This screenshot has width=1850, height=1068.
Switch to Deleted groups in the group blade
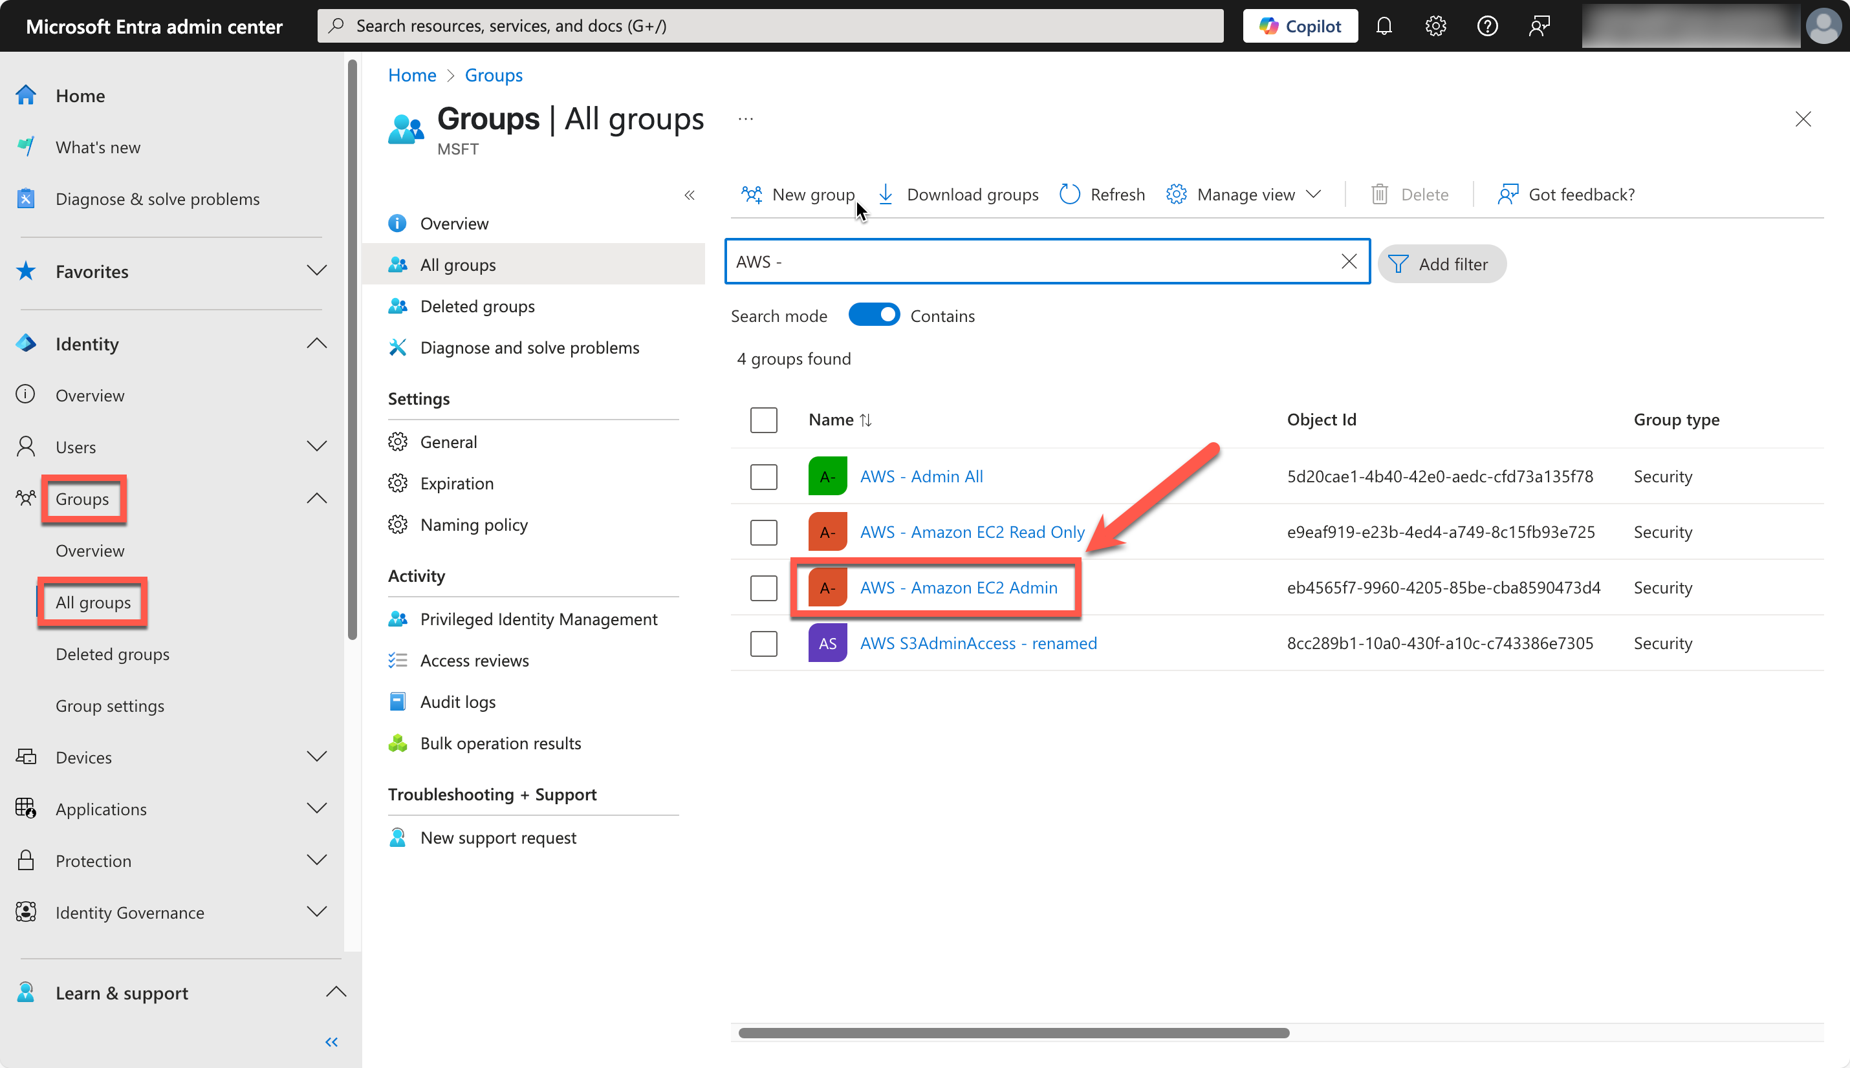[477, 306]
